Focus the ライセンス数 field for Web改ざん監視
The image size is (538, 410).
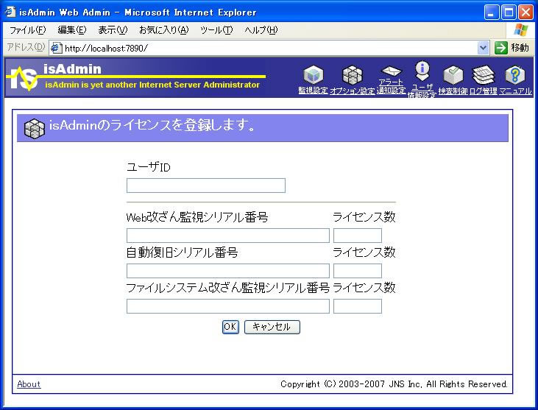pyautogui.click(x=357, y=236)
